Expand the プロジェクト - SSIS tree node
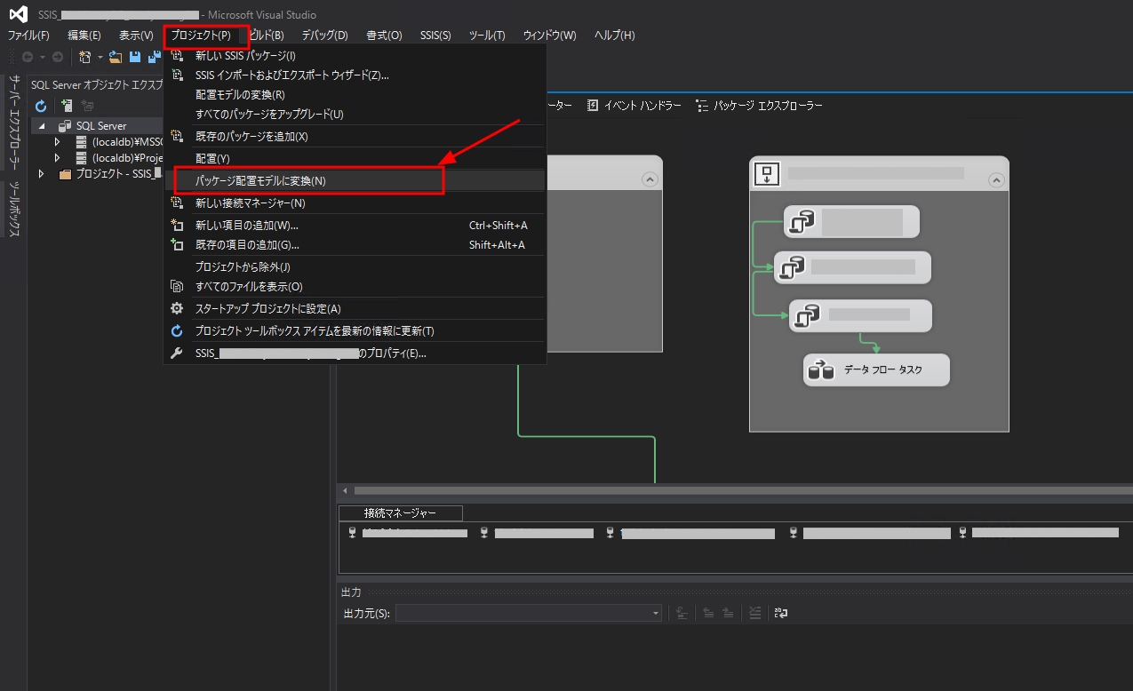Screen dimensions: 1133x691 point(41,174)
